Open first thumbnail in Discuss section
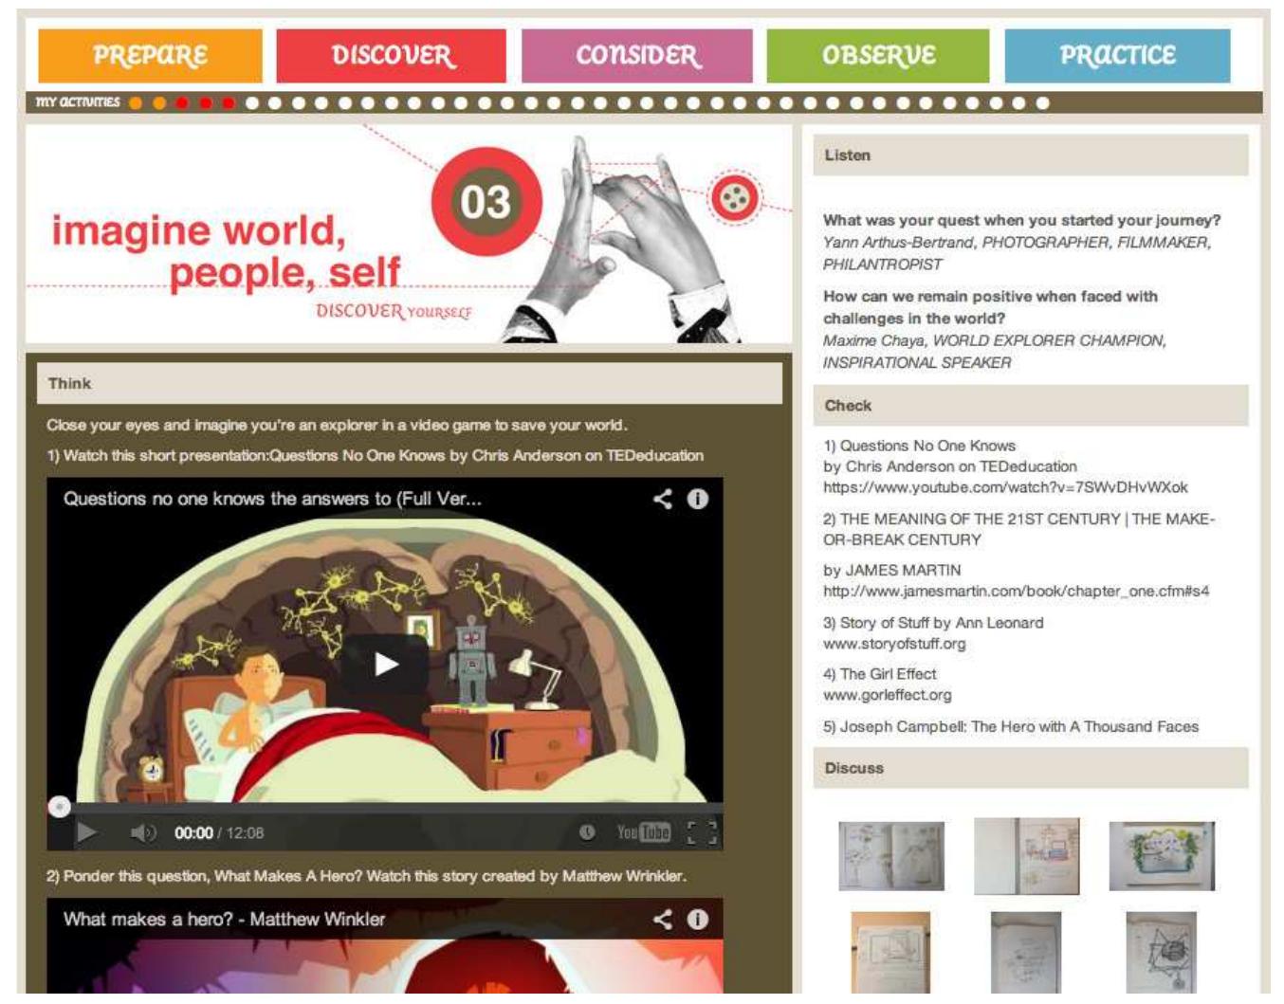The width and height of the screenshot is (1284, 1004). pos(891,856)
